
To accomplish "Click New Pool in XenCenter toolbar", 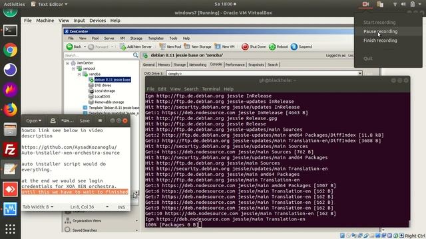I will click(x=170, y=46).
